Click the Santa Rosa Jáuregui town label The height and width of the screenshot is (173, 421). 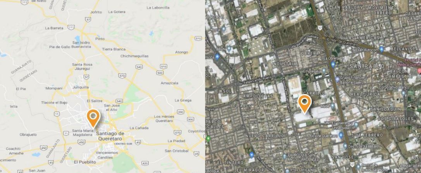82,67
